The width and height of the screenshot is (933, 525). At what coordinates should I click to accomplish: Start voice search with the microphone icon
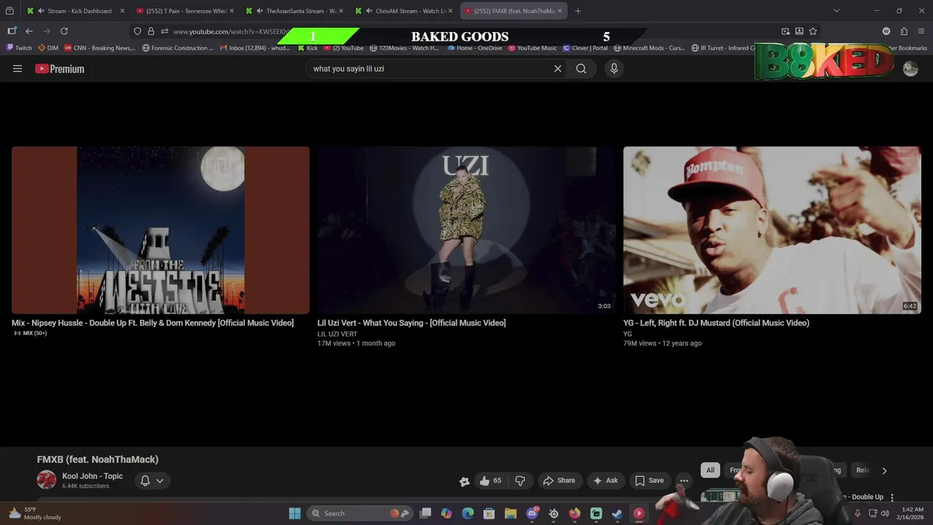pyautogui.click(x=614, y=69)
